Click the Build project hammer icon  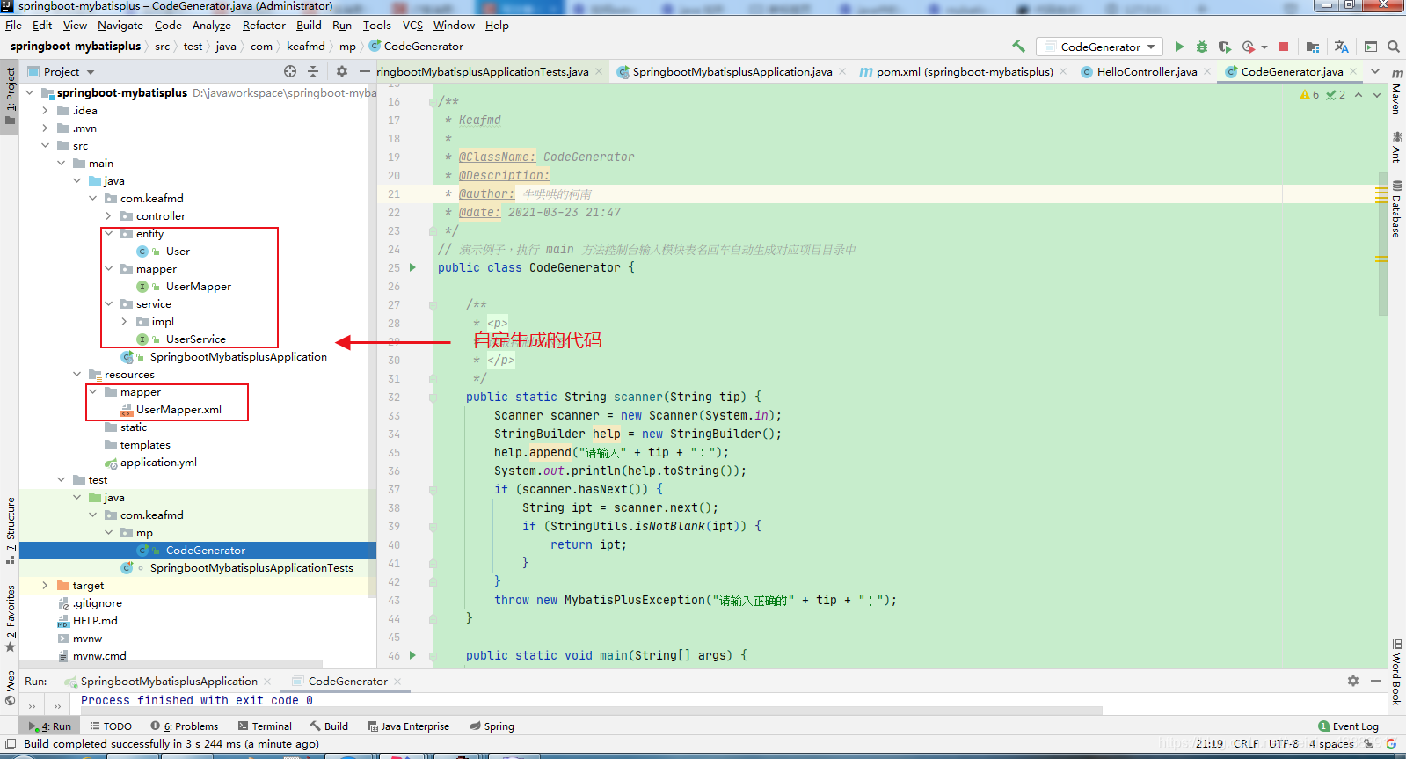tap(1018, 47)
